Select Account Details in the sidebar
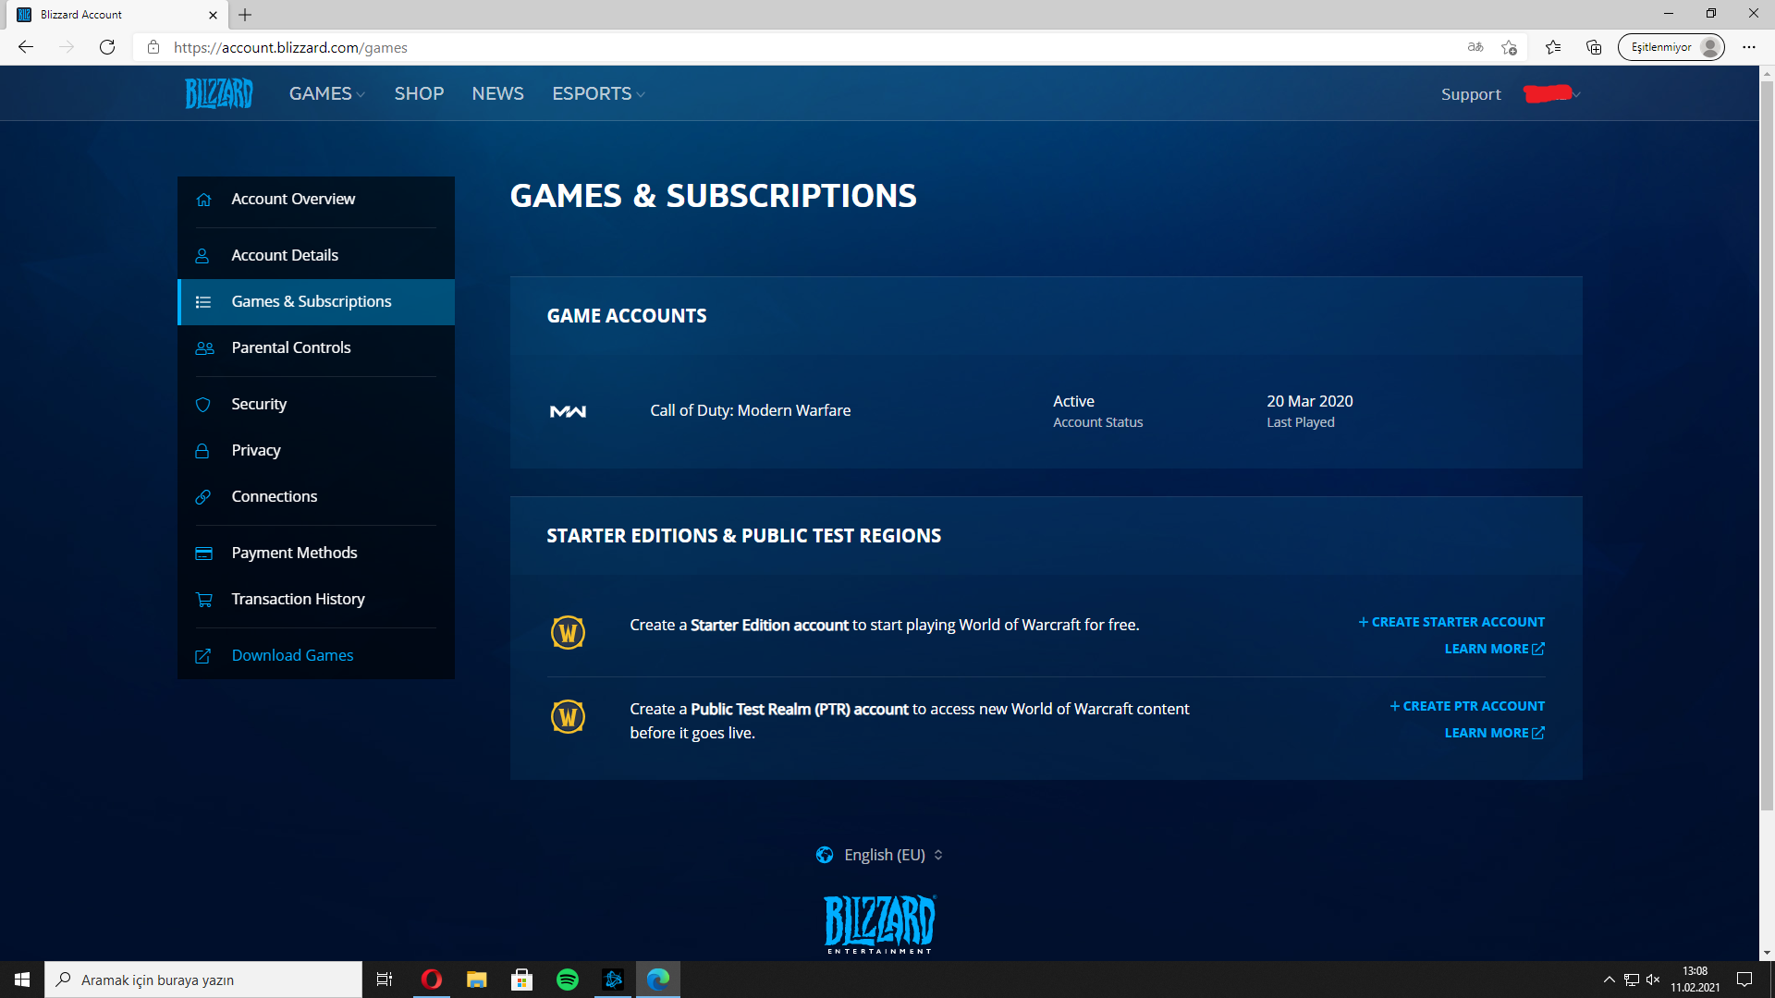Screen dimensions: 1775x998 click(x=316, y=255)
